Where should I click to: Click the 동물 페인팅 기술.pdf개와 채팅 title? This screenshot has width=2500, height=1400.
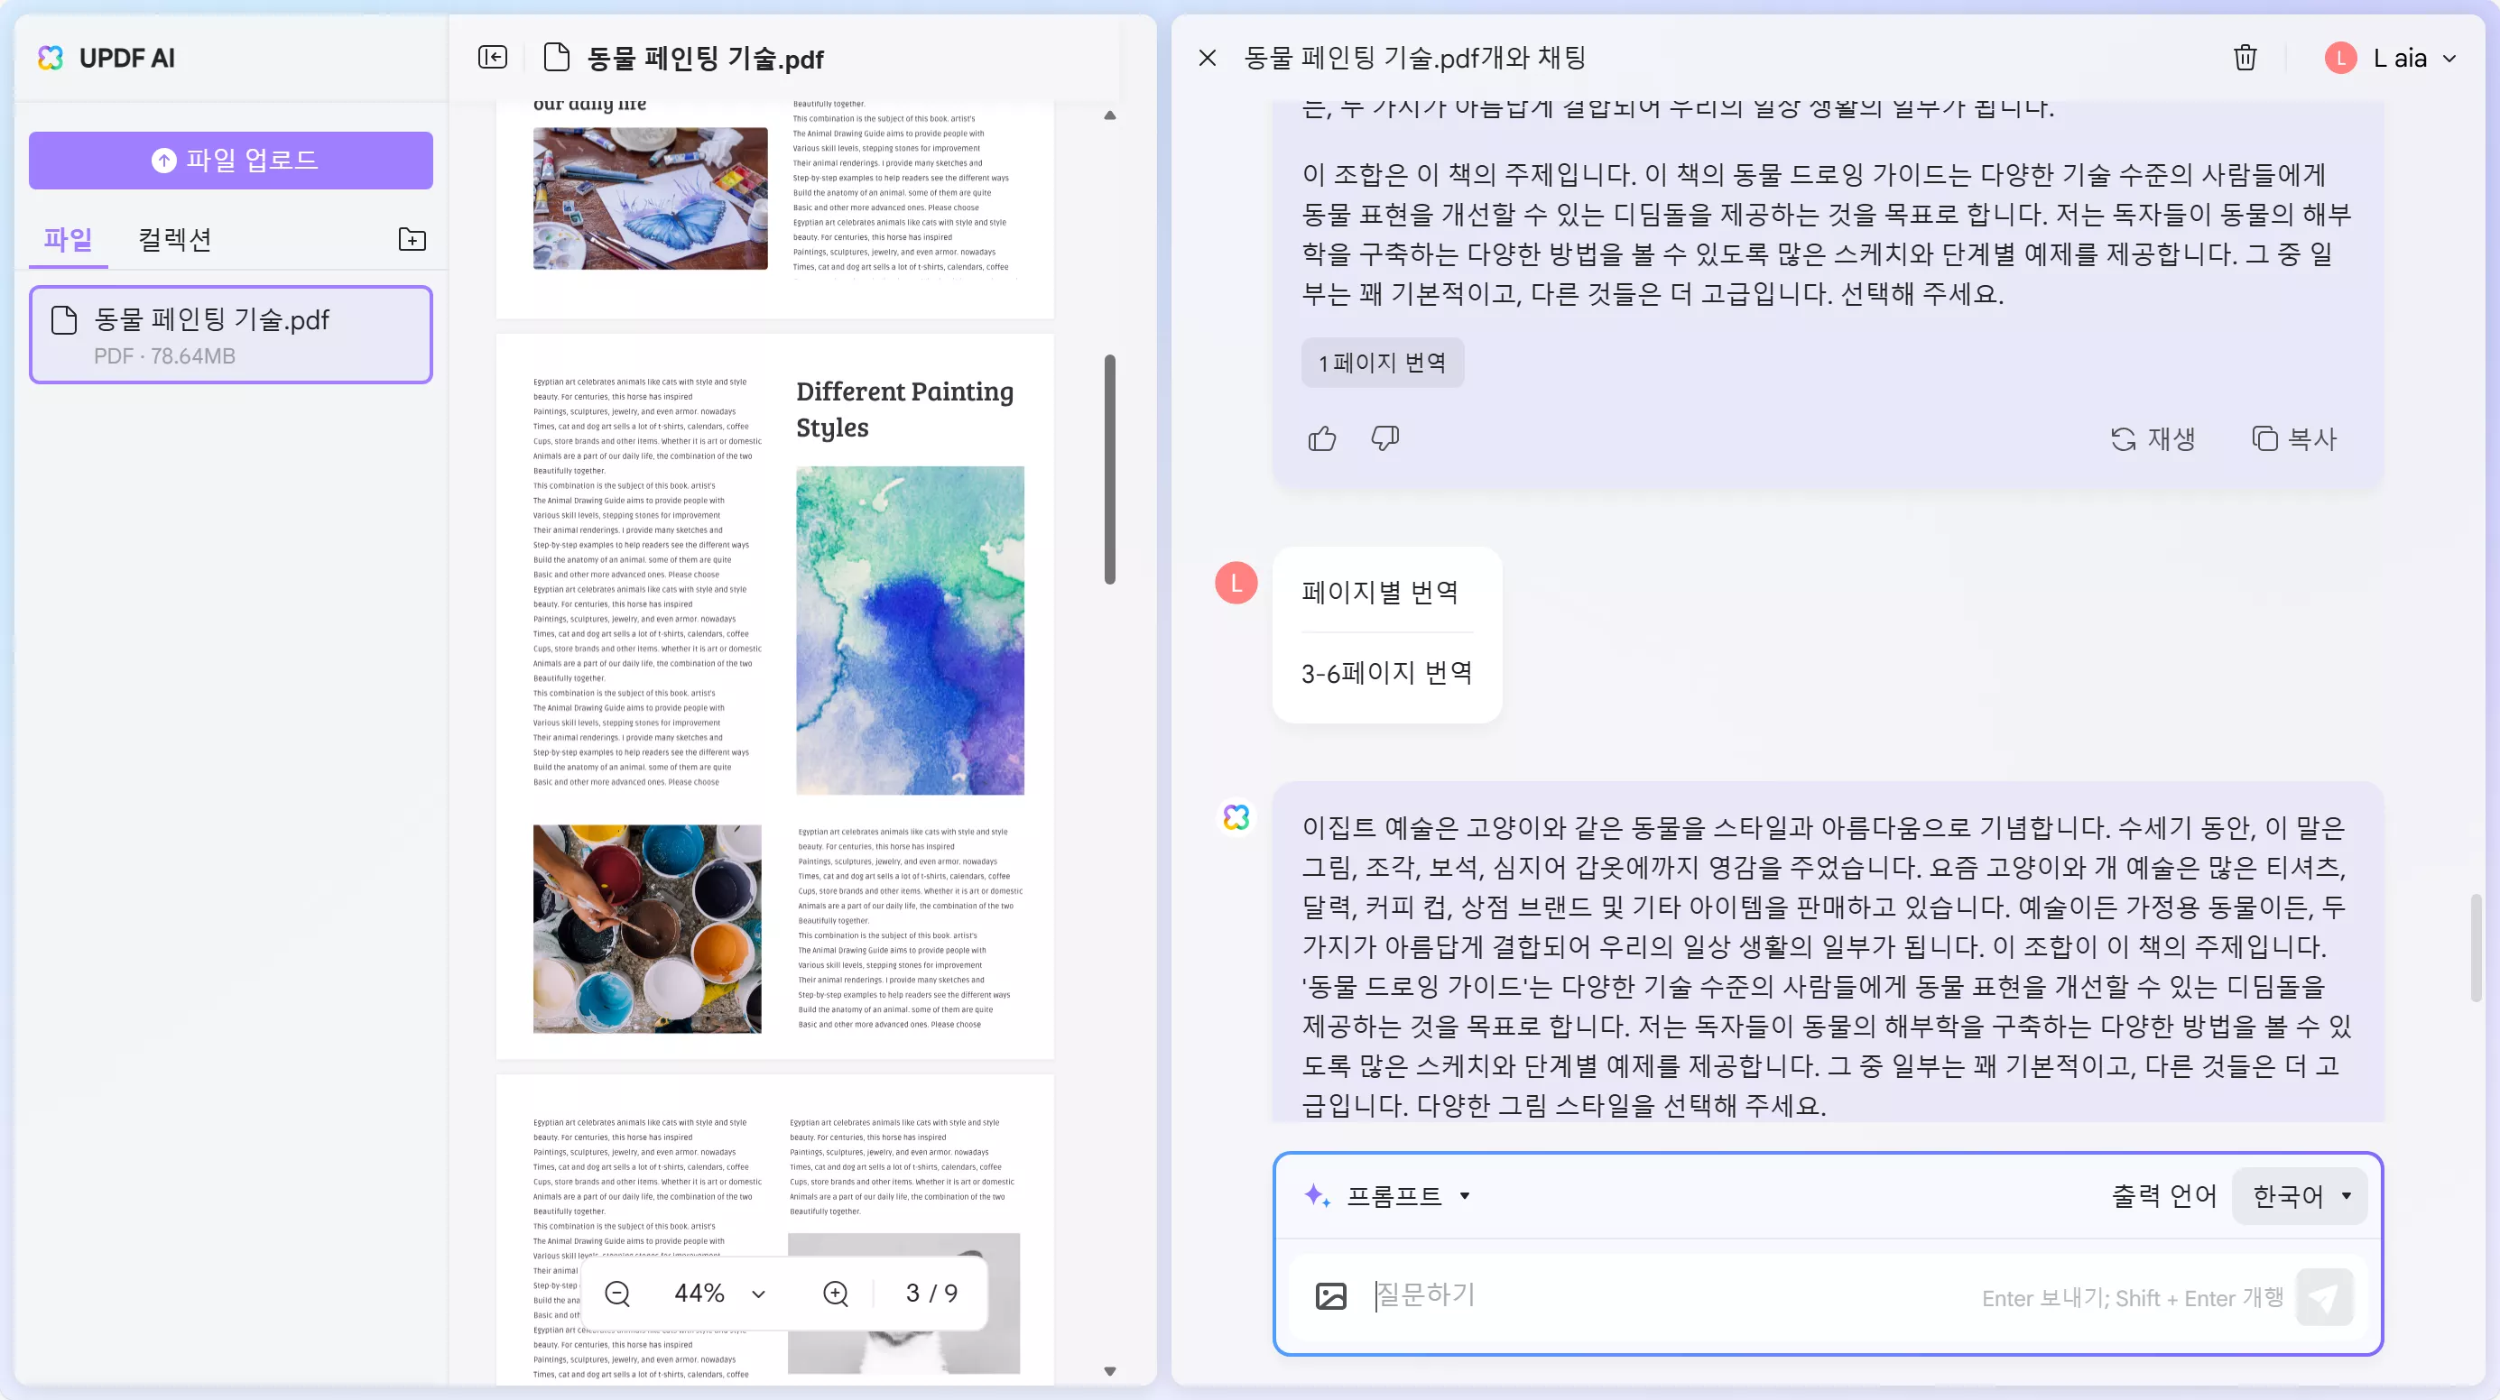coord(1414,59)
